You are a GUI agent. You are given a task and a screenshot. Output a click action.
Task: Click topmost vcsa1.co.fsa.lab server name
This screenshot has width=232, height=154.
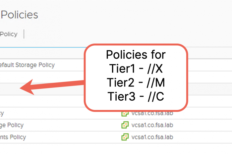[152, 113]
